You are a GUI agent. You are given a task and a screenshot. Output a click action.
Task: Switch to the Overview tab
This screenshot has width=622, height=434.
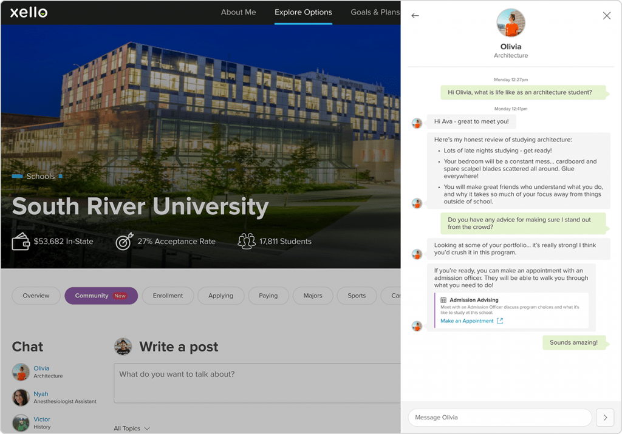36,296
